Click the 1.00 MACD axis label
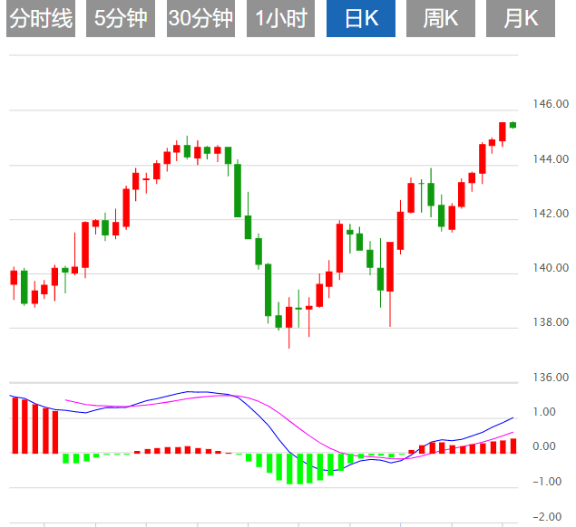576x527 pixels. (x=544, y=412)
